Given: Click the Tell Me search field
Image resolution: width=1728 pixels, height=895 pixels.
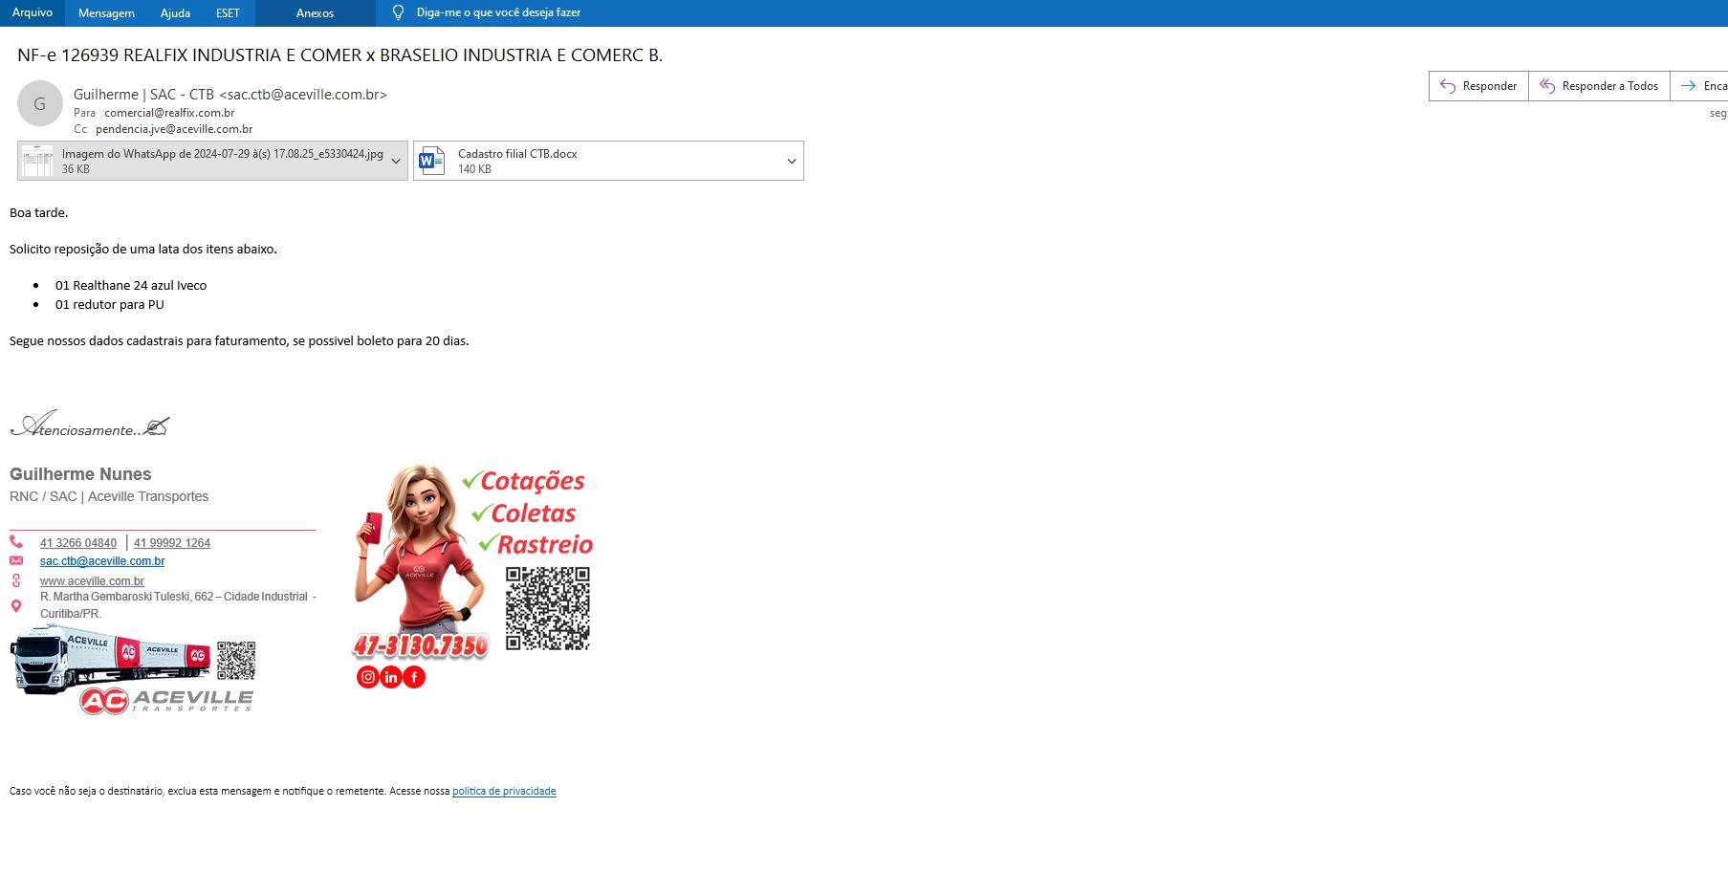Looking at the screenshot, I should tap(498, 12).
